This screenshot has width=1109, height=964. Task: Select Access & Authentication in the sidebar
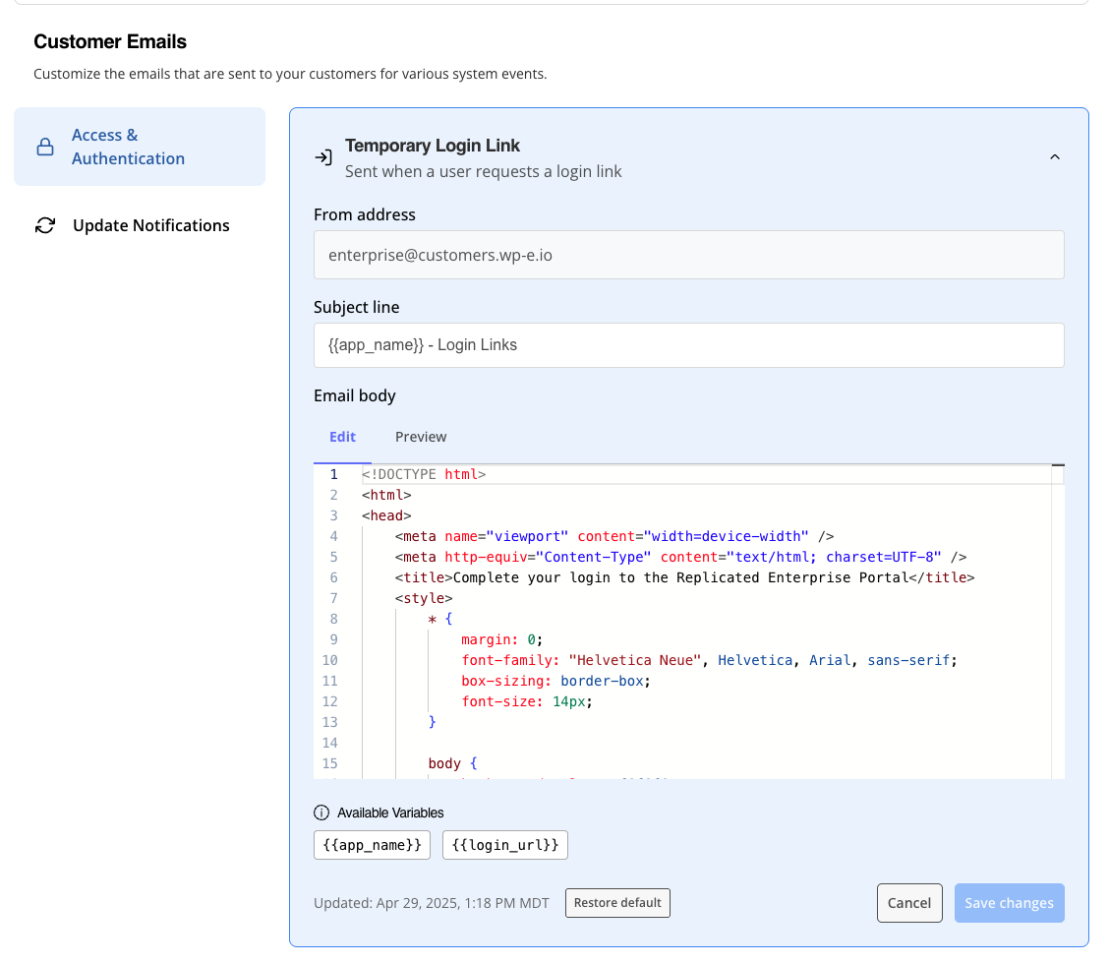[128, 146]
